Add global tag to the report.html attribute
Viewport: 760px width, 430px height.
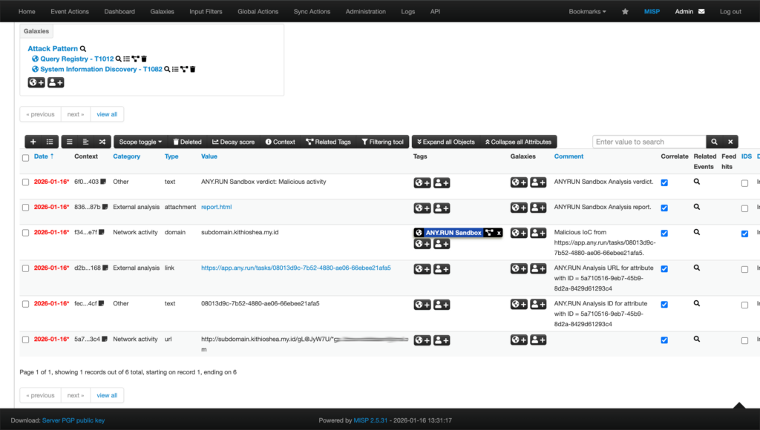[x=422, y=208]
